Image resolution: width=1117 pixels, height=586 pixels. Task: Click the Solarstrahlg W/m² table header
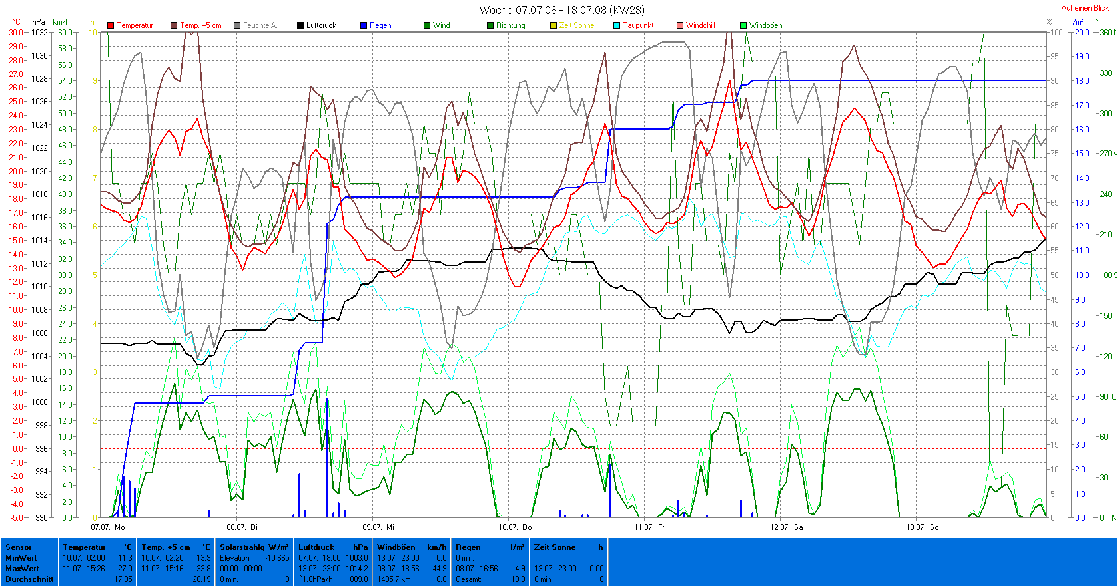click(254, 547)
